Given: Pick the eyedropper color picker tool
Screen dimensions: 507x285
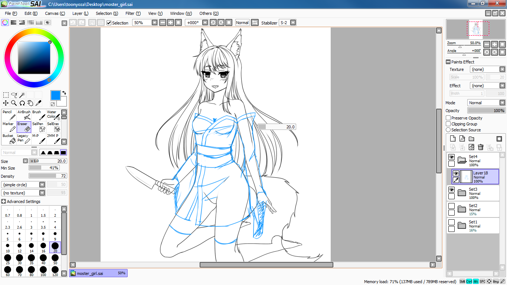Looking at the screenshot, I should tap(39, 103).
